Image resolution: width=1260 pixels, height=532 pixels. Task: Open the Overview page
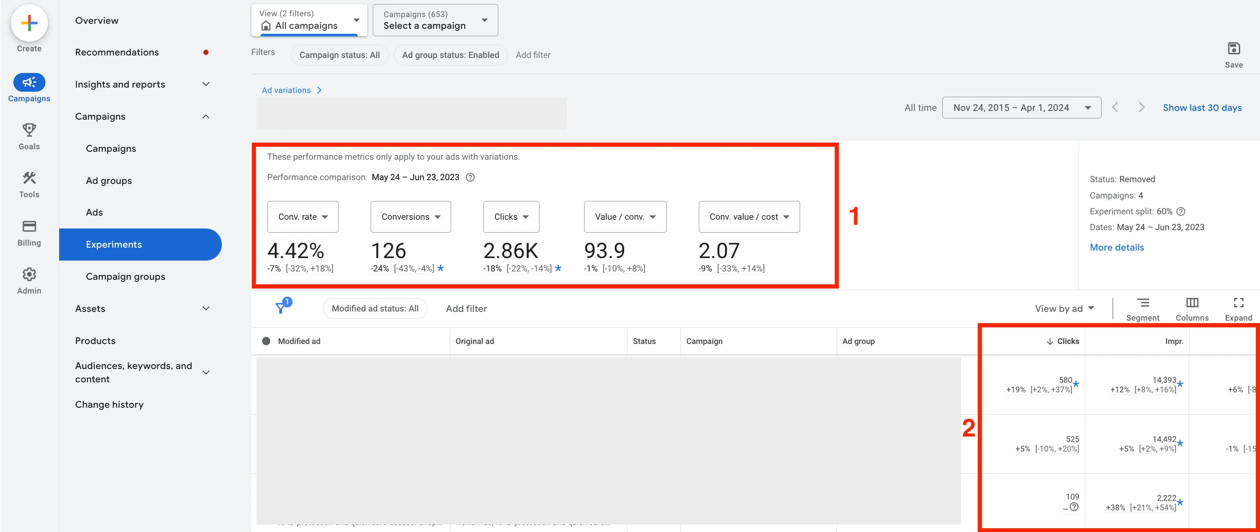[x=97, y=20]
